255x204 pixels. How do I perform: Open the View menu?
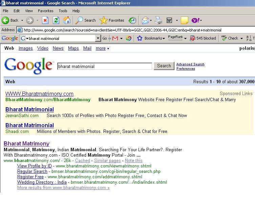click(x=29, y=11)
